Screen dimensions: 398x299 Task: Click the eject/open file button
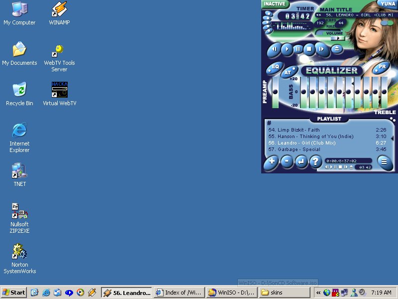click(x=337, y=49)
